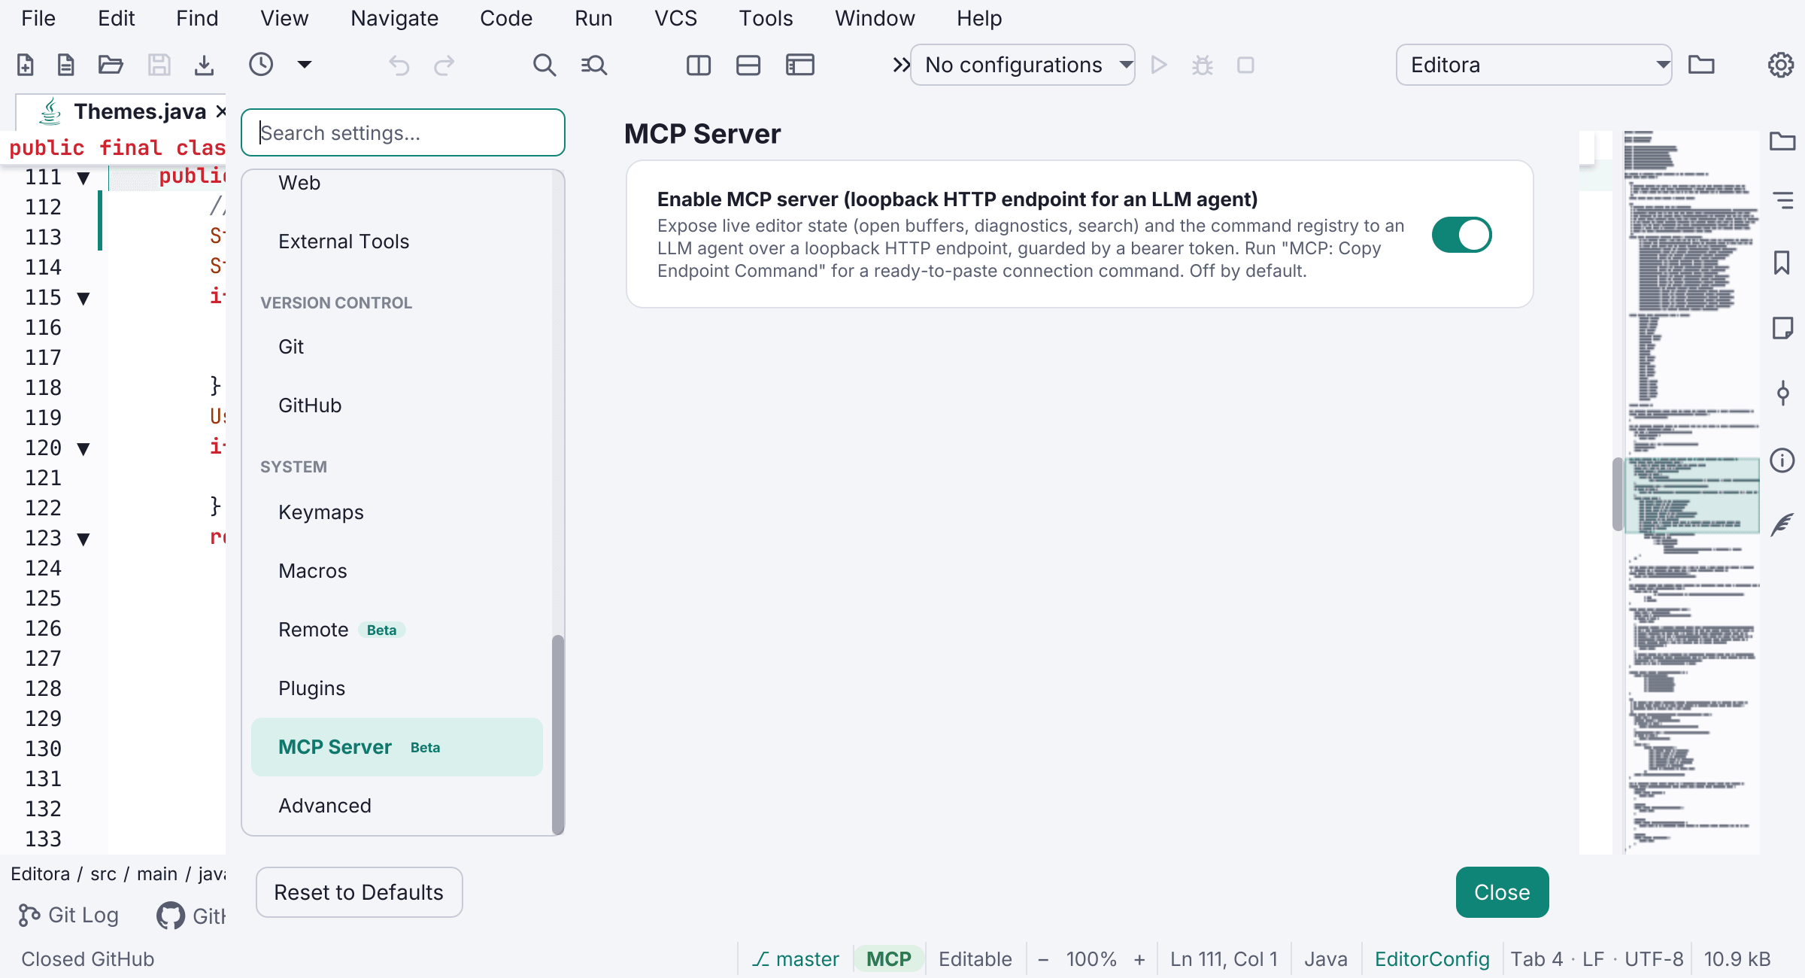Open the Git Log panel button
Viewport: 1805px width, 978px height.
click(68, 916)
